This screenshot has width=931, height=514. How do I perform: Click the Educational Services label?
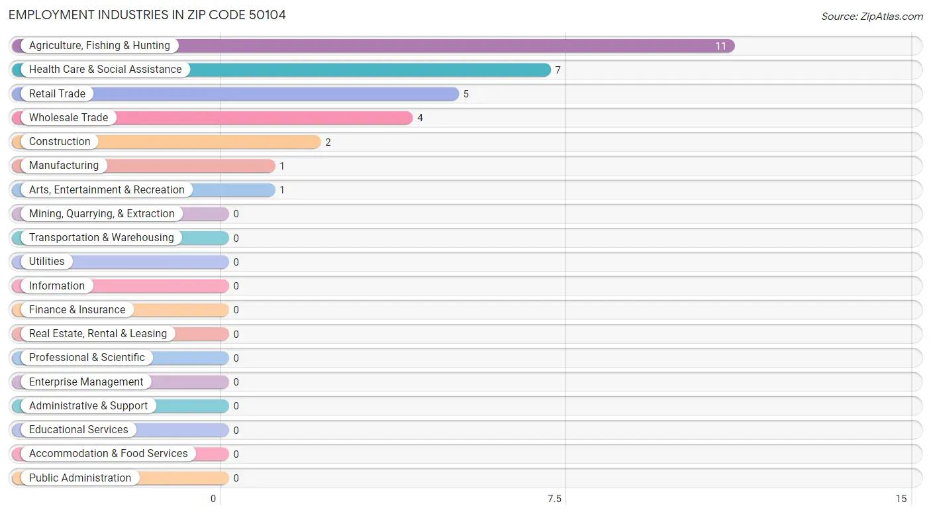79,430
